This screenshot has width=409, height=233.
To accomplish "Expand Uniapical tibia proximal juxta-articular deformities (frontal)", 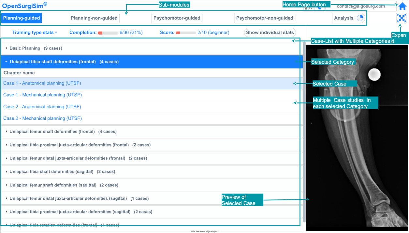I will (x=80, y=145).
